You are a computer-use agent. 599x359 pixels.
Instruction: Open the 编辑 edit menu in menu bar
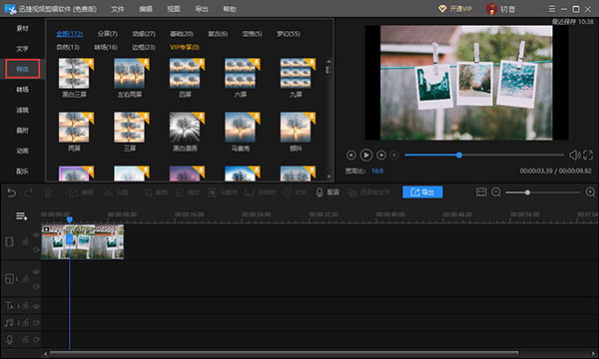[x=145, y=9]
